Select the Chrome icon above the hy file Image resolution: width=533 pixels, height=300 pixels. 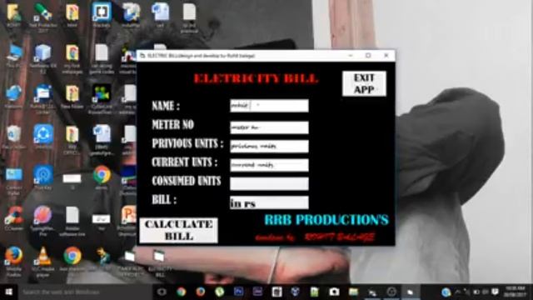[x=102, y=177]
